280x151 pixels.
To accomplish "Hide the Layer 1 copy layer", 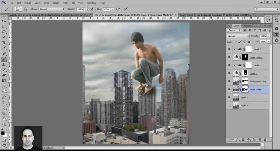I will (229, 57).
